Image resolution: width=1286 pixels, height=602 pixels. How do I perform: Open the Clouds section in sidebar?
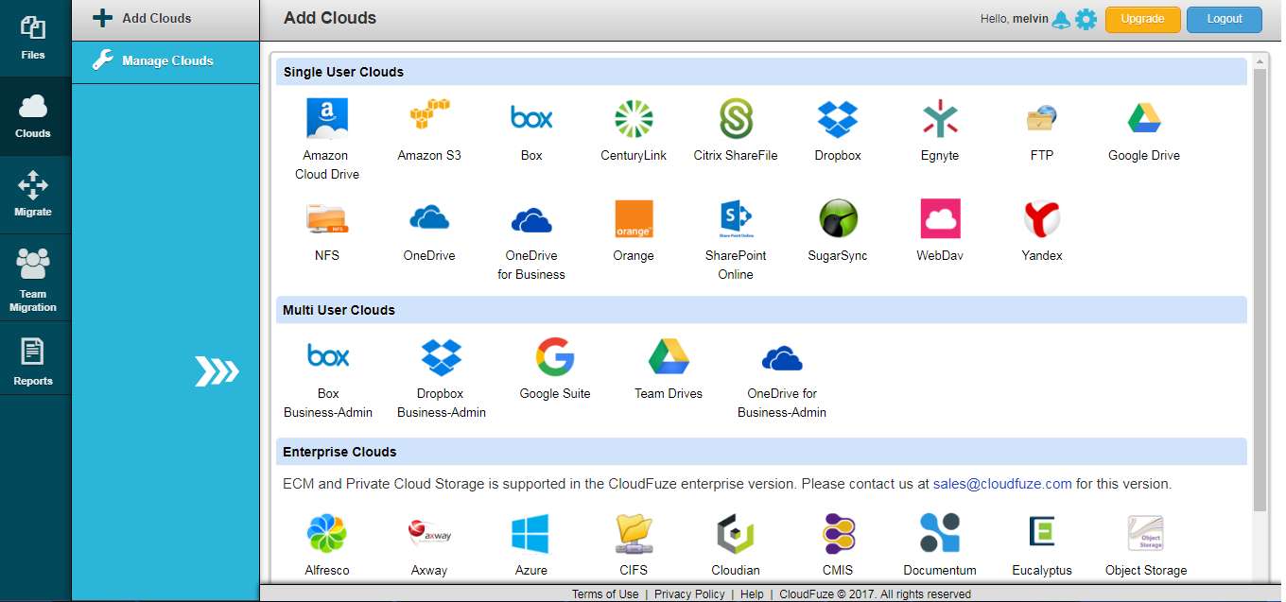pos(33,116)
